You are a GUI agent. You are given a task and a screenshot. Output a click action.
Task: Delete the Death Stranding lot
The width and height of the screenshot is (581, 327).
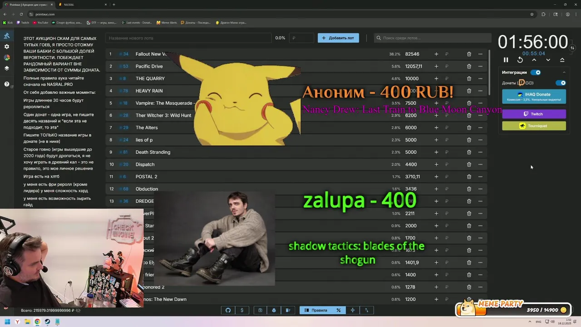tap(469, 152)
